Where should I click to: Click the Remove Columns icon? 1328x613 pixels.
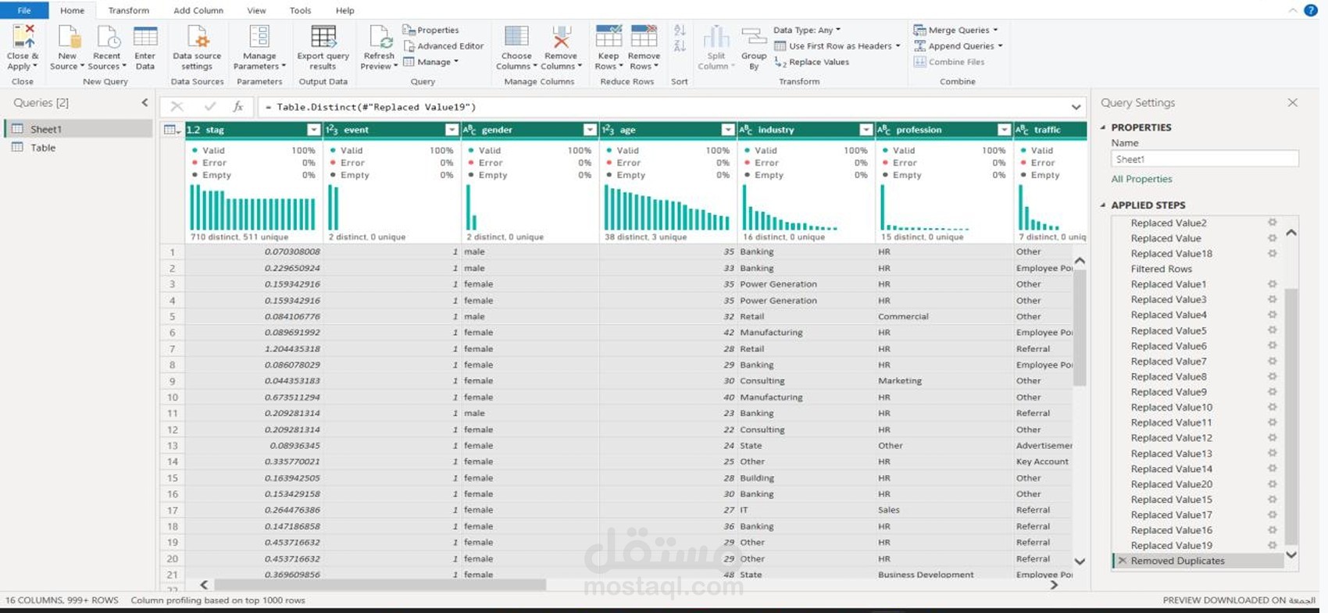pos(561,37)
